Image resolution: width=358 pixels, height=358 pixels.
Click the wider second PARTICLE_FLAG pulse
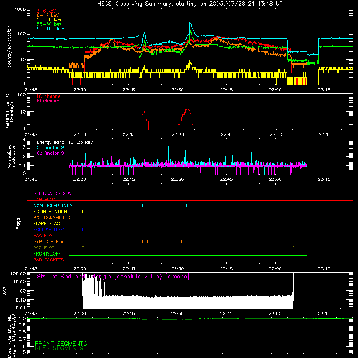(187, 240)
